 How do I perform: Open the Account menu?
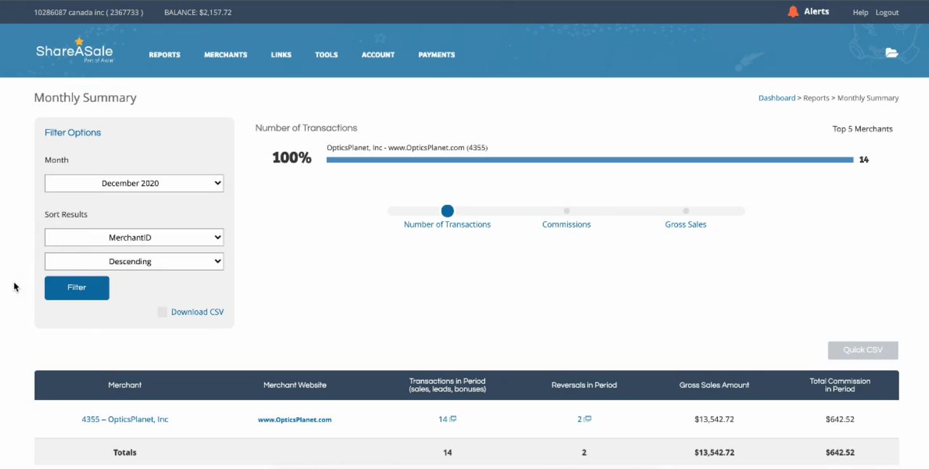tap(378, 55)
